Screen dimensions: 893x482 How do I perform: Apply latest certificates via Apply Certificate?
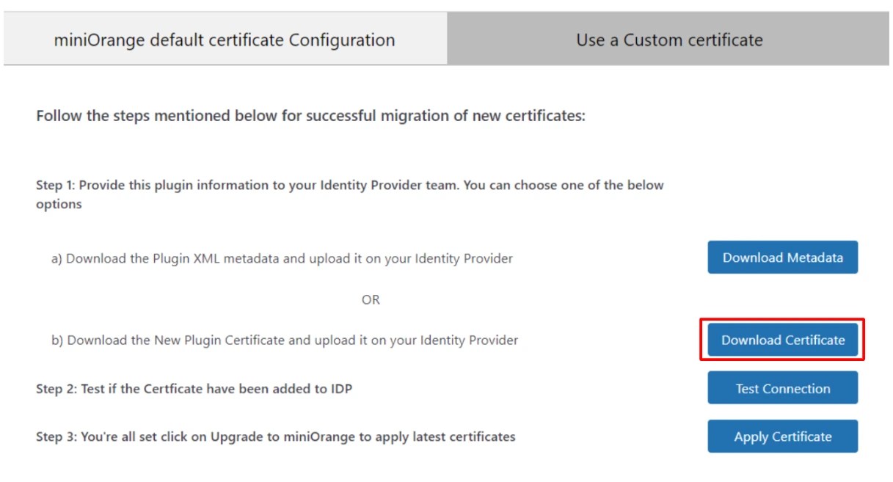coord(782,436)
